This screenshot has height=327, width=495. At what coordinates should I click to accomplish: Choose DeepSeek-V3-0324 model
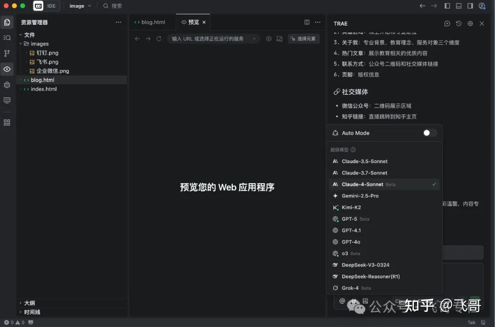pos(384,265)
